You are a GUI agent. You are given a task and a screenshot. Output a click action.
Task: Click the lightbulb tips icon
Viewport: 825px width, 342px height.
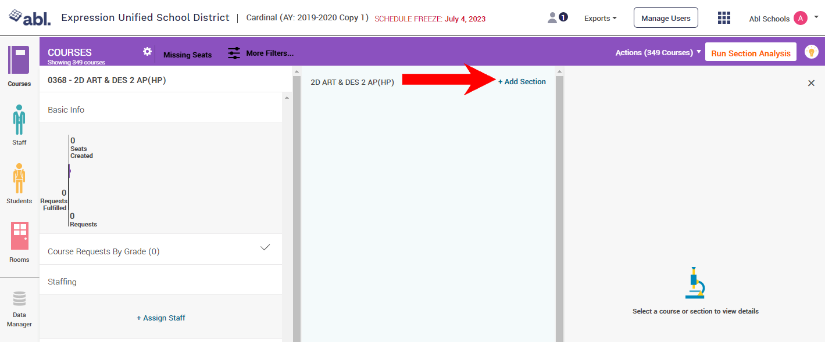tap(811, 52)
